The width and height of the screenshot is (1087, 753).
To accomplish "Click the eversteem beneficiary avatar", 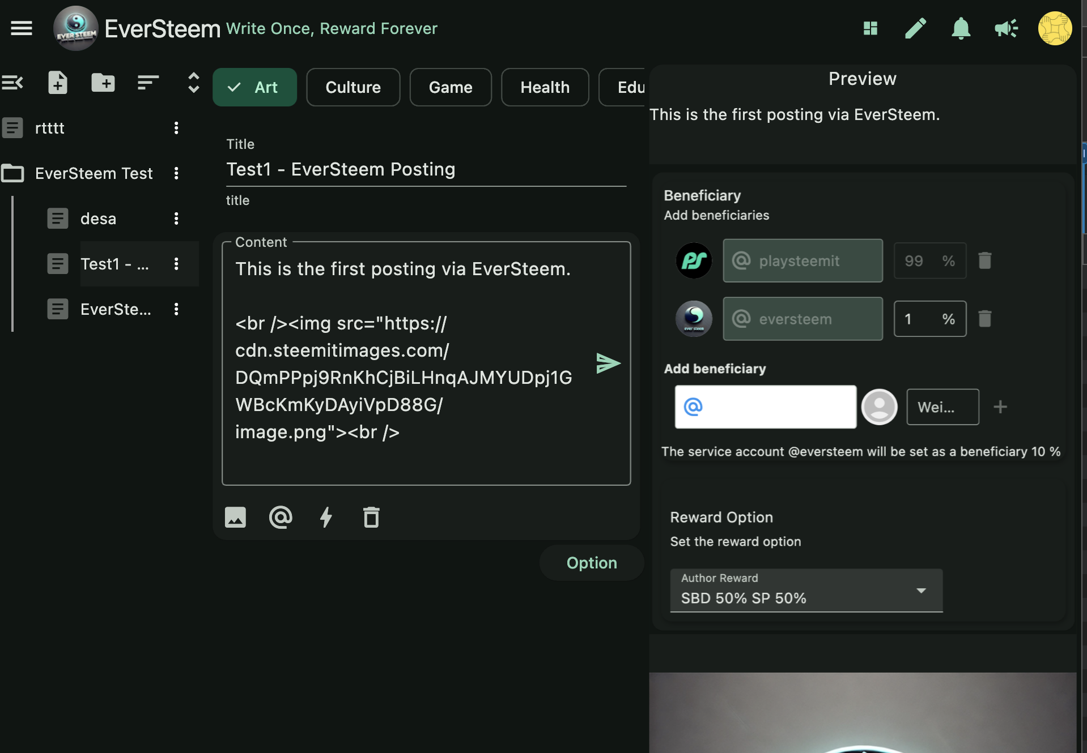I will 694,319.
